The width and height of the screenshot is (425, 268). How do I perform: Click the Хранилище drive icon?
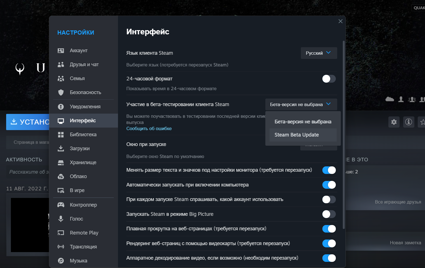pos(61,162)
